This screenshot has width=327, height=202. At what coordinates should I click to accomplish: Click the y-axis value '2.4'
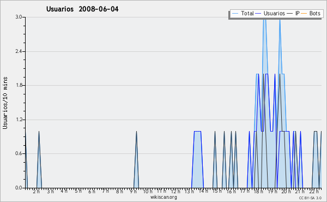click(19, 51)
